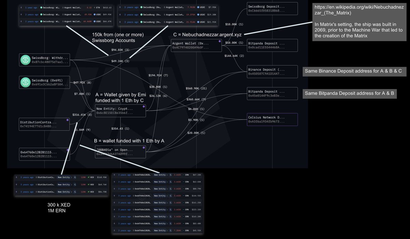Click DistibutionCo... sender in the $86.70K row
Viewport: 410px width, 239px height.
tap(45, 192)
